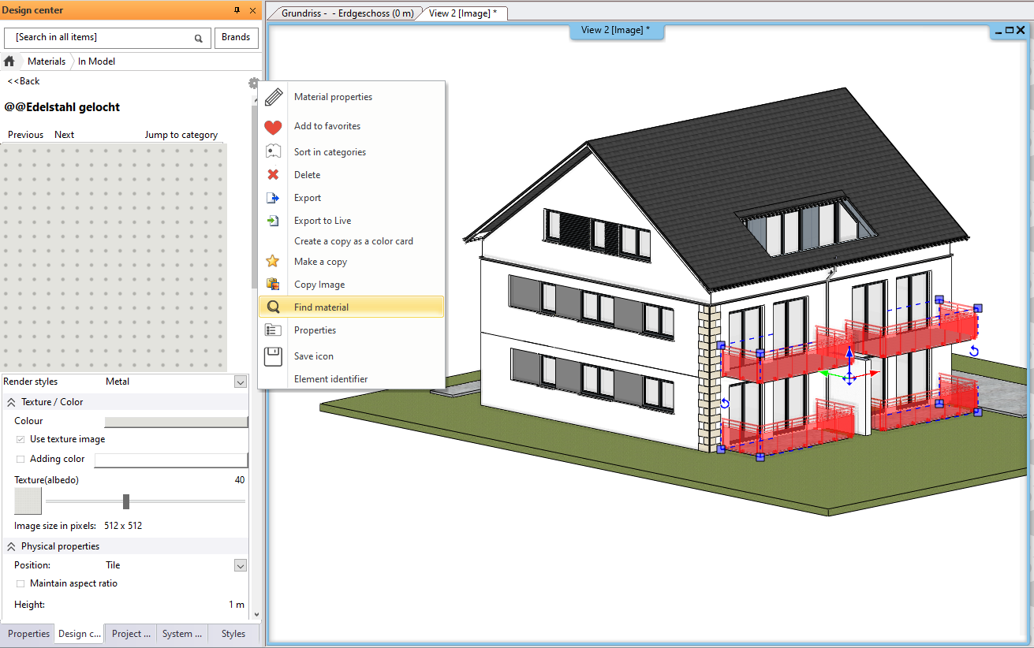Open the Render styles Metal dropdown
The height and width of the screenshot is (648, 1034).
[x=241, y=382]
